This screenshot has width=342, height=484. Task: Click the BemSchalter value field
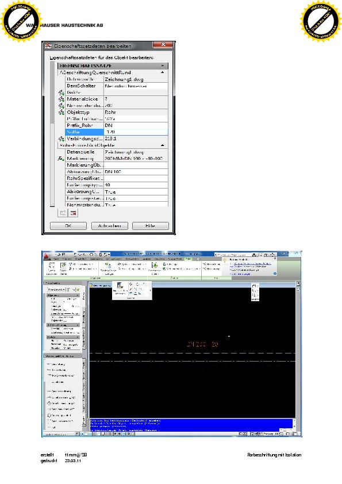[136, 86]
